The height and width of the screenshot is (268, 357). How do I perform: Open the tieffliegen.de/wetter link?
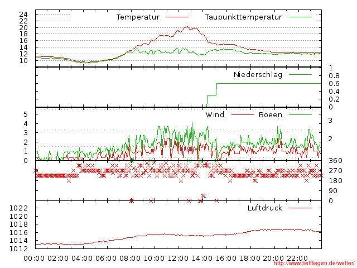pos(314,263)
